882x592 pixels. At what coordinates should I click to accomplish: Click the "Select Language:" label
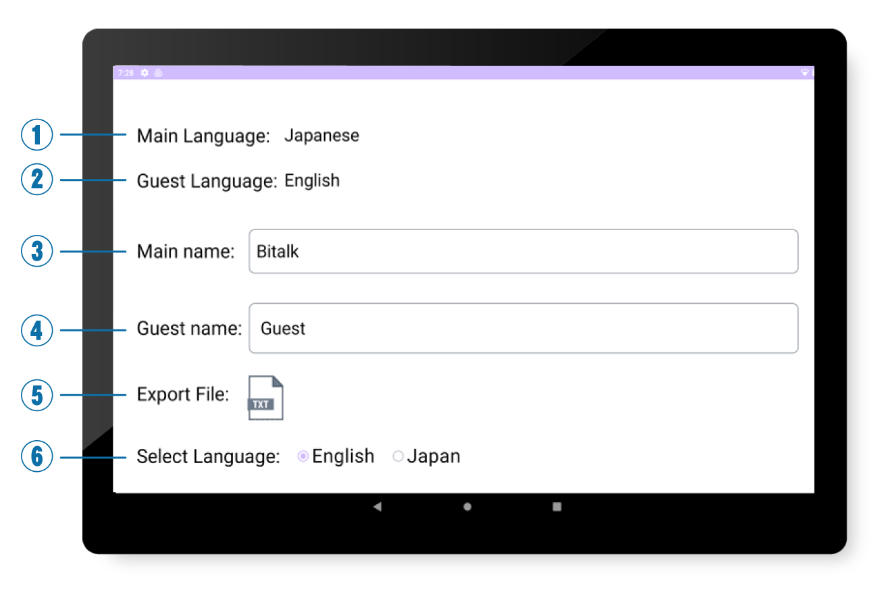(x=208, y=457)
